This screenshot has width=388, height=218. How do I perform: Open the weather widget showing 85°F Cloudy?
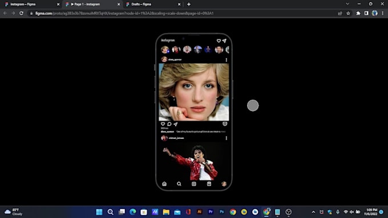(x=14, y=212)
